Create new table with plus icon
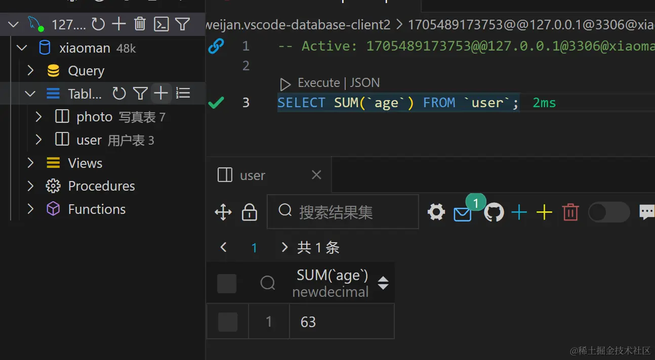Image resolution: width=655 pixels, height=360 pixels. pyautogui.click(x=161, y=93)
